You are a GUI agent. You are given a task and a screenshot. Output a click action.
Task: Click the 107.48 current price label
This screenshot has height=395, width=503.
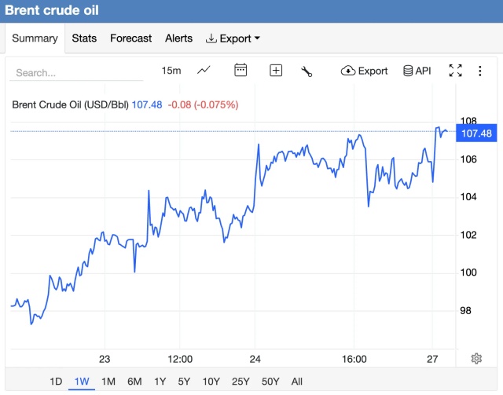click(476, 133)
